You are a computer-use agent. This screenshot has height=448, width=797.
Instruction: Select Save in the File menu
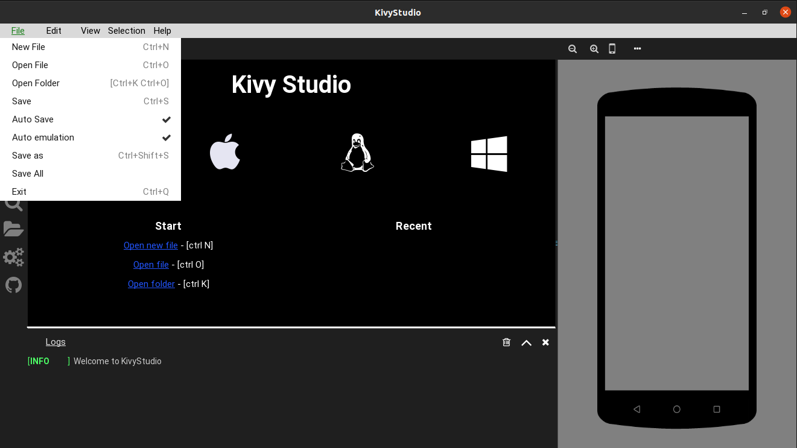click(90, 101)
